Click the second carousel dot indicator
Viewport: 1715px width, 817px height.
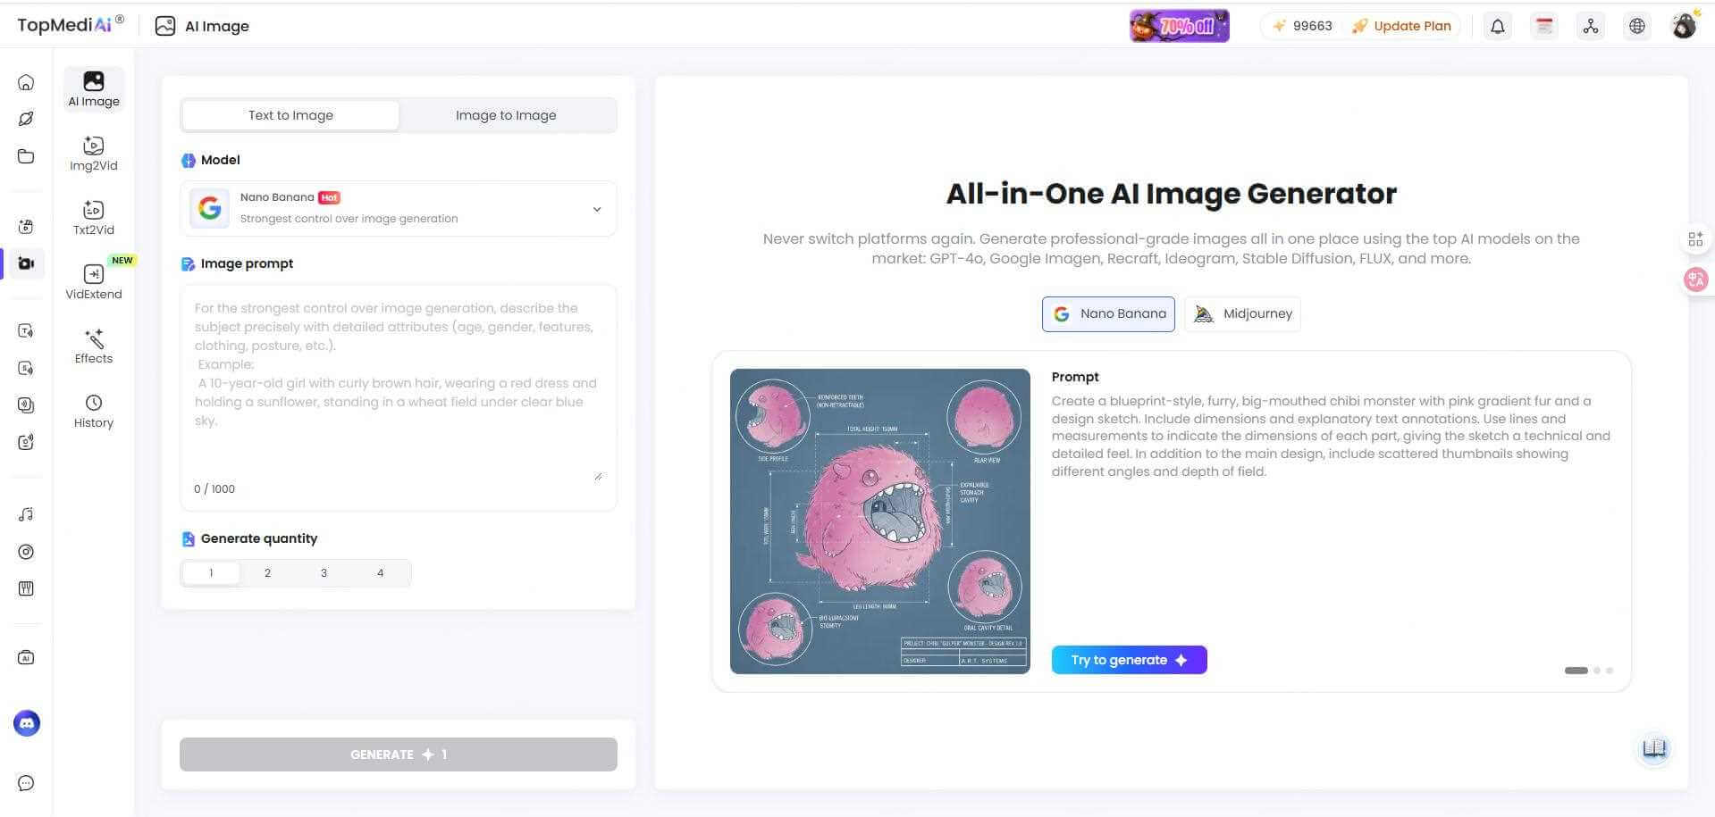coord(1596,671)
